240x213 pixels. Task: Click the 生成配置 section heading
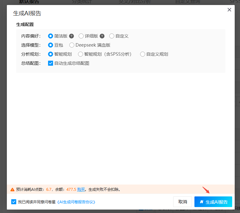click(x=25, y=24)
